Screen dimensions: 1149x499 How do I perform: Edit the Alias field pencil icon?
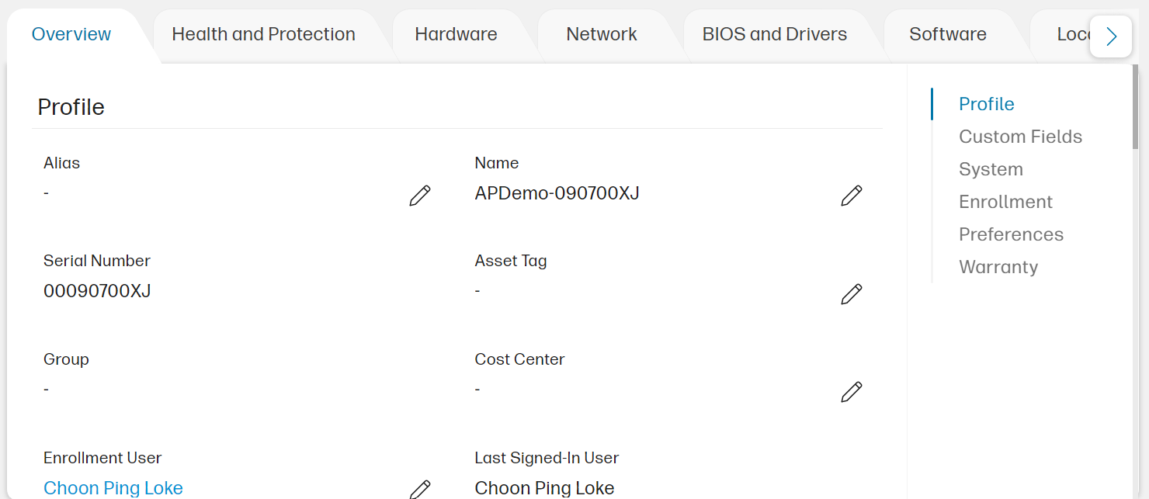(x=419, y=196)
